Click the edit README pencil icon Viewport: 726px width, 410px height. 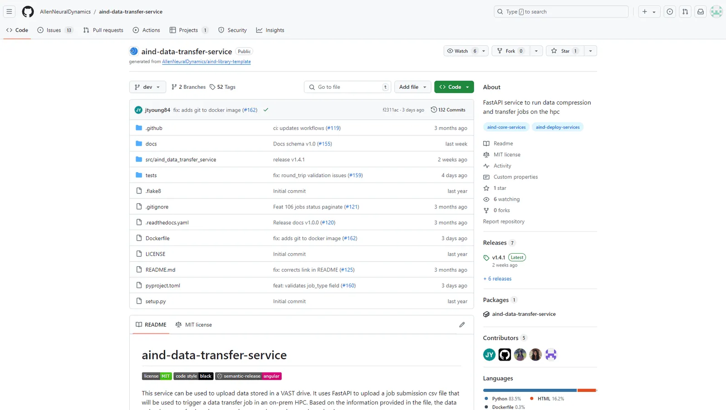click(x=462, y=325)
